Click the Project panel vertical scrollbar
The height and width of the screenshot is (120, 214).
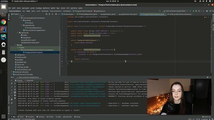pos(60,52)
